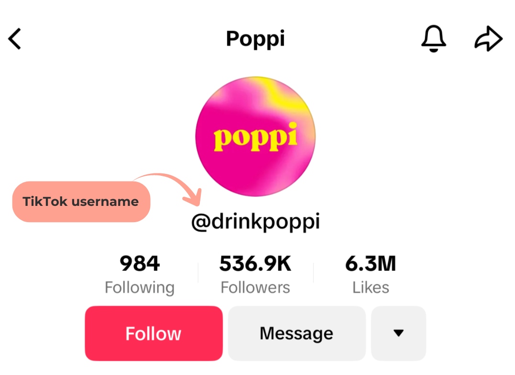Message Poppi using the Message button
The width and height of the screenshot is (515, 375).
coord(296,333)
